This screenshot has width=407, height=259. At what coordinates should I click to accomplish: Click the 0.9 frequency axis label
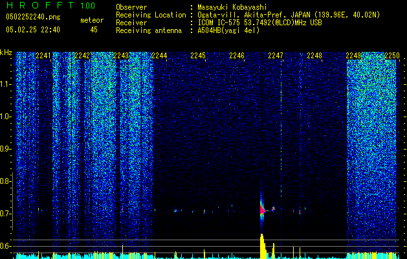5,149
